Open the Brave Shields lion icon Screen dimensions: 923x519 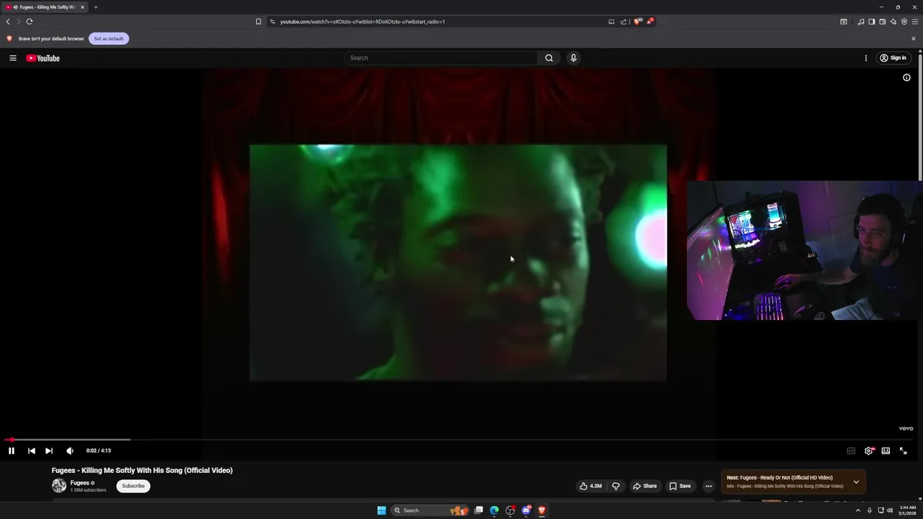pos(637,22)
